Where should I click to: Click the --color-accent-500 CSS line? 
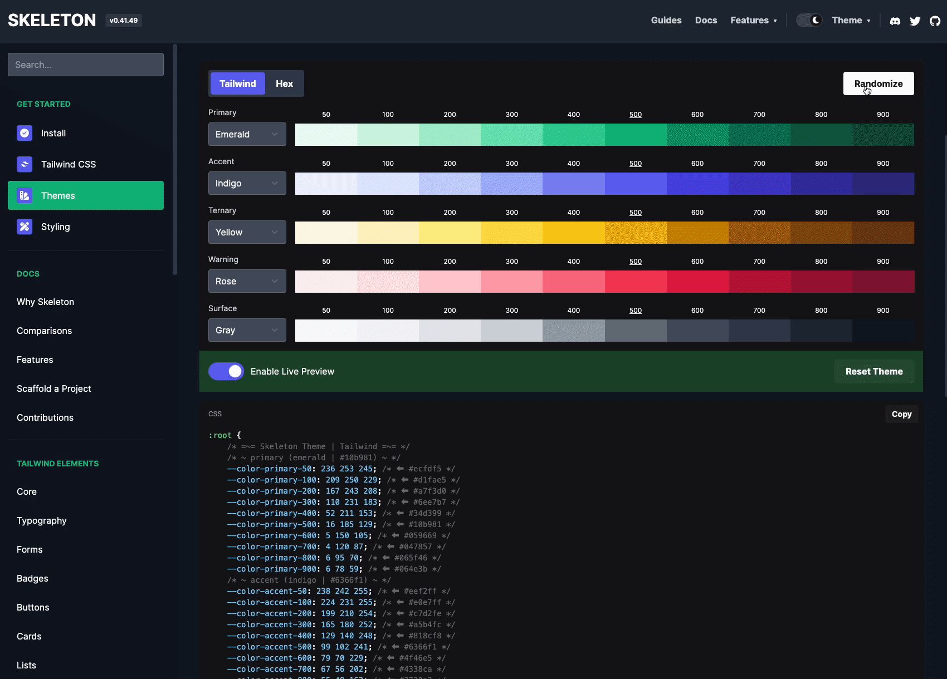click(339, 647)
